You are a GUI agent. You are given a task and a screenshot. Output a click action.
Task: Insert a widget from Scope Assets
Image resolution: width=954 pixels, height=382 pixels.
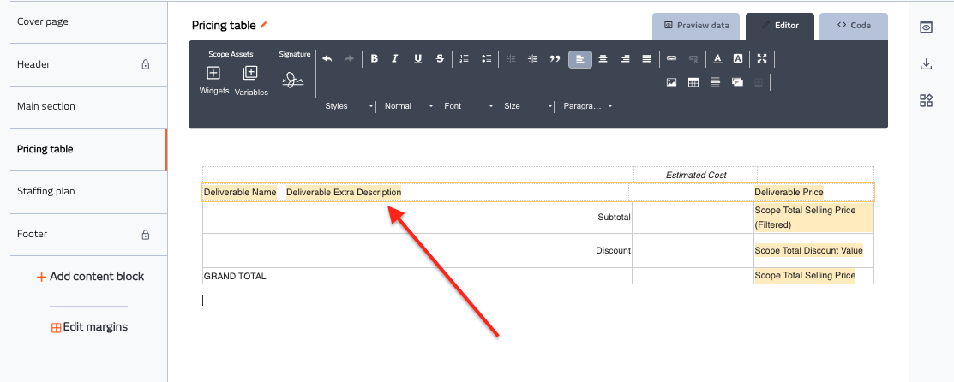point(213,79)
